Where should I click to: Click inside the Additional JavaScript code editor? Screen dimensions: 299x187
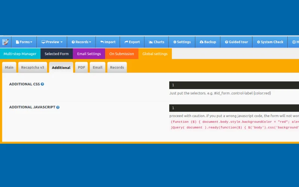[x=234, y=108]
